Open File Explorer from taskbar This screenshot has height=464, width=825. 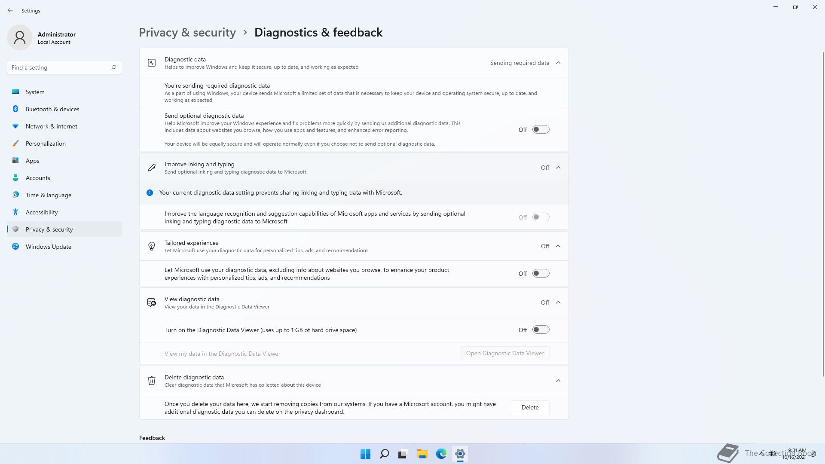pyautogui.click(x=422, y=454)
